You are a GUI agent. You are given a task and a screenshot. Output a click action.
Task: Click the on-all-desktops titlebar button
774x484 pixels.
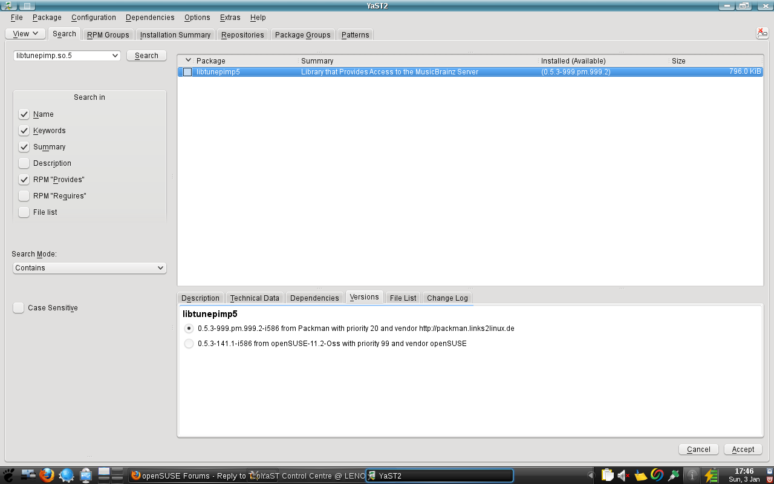[28, 5]
